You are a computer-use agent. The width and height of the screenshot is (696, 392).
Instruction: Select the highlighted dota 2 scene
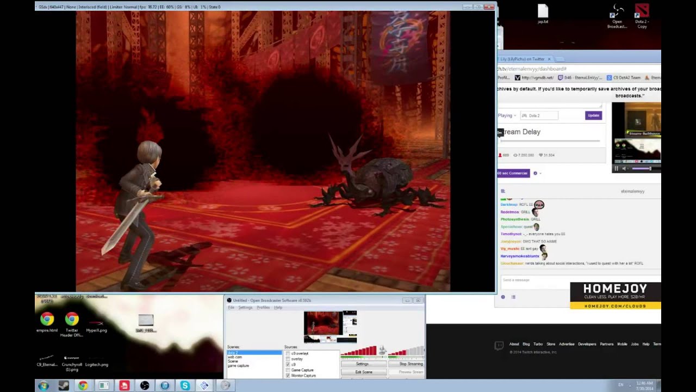pos(254,353)
